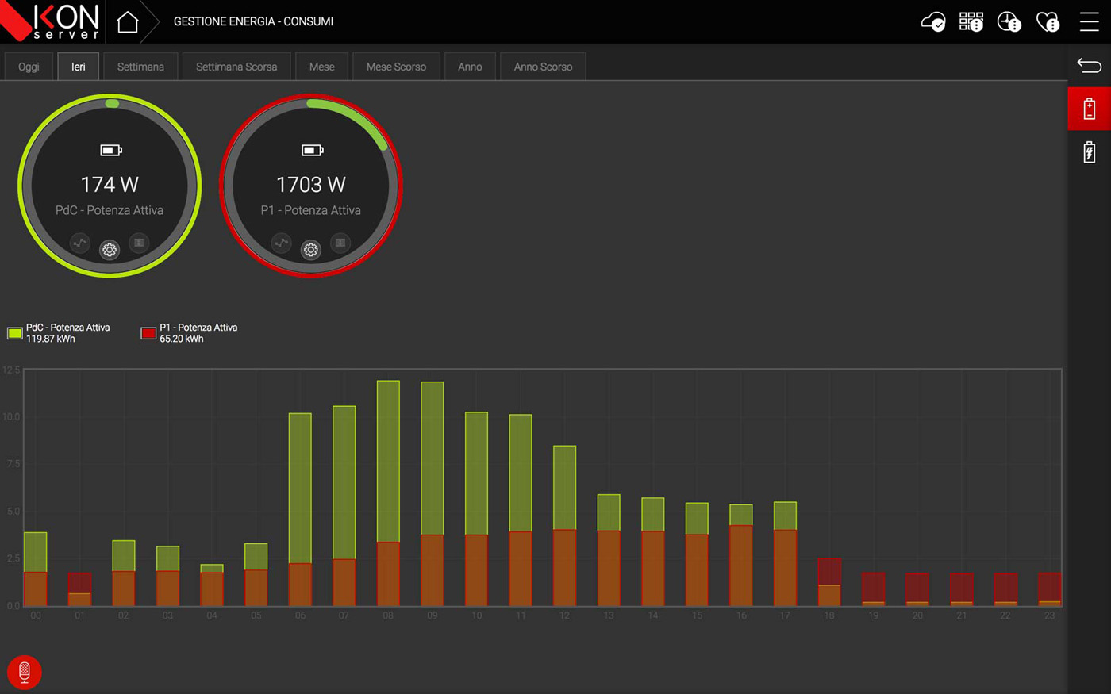The height and width of the screenshot is (694, 1111).
Task: Open the Anno Scorso tab
Action: click(x=543, y=67)
